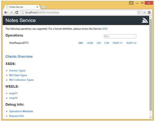Open the SOAP 1.1 operation link
Image resolution: width=155 pixels, height=121 pixels.
pos(118,43)
